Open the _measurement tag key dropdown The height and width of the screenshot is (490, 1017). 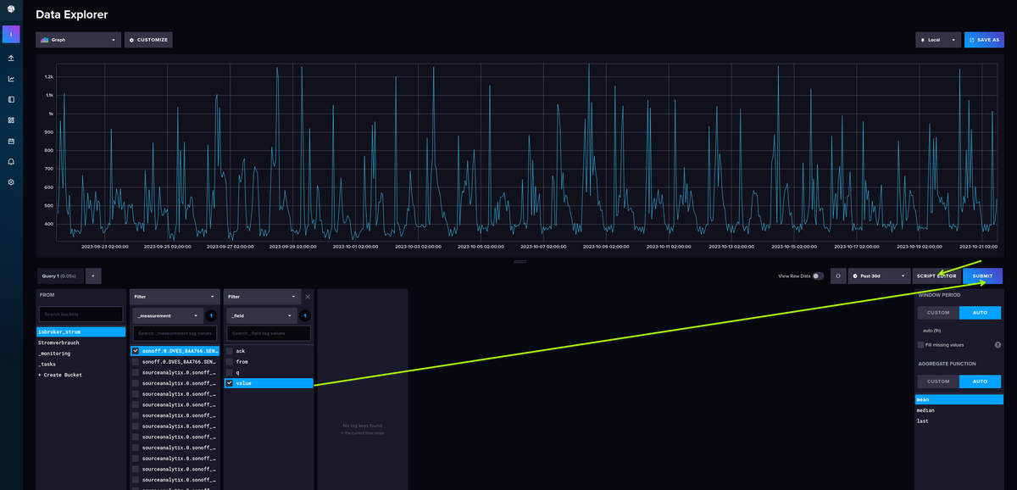pyautogui.click(x=167, y=315)
